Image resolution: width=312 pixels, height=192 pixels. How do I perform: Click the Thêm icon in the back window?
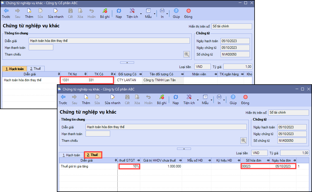tap(29, 11)
